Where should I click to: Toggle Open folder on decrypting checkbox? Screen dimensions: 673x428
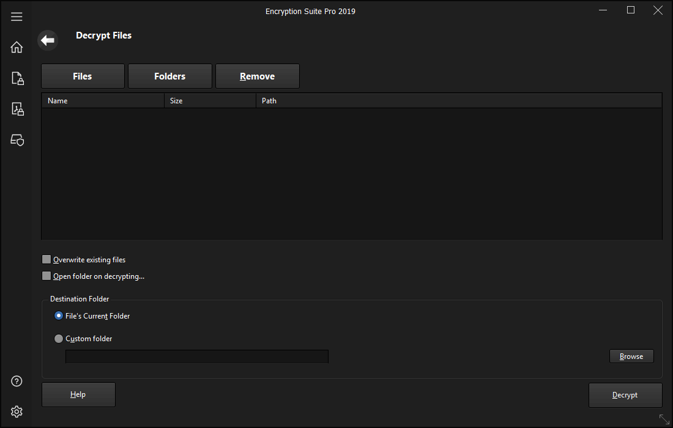pyautogui.click(x=46, y=276)
